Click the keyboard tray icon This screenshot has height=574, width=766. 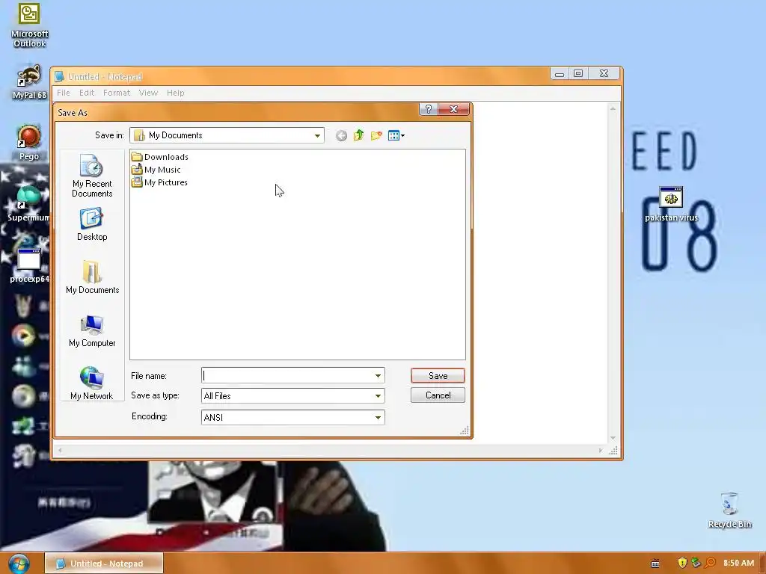point(655,564)
